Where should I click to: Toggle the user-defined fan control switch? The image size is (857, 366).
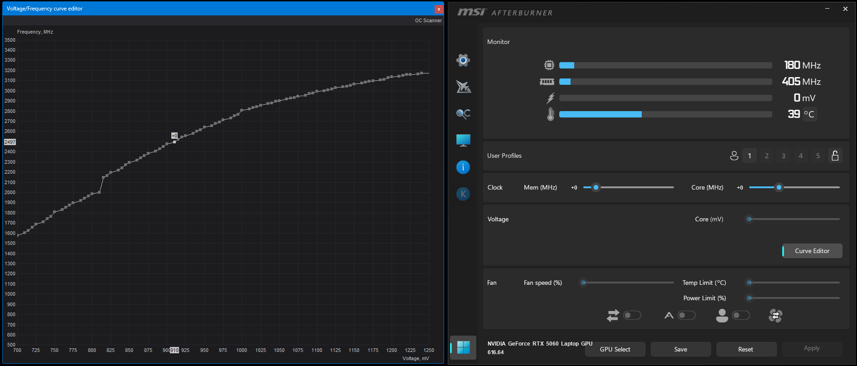point(741,315)
